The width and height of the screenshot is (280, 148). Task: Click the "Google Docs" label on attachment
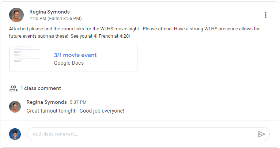(x=69, y=63)
